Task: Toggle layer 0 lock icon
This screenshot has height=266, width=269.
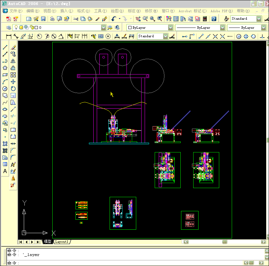Action: coord(32,28)
